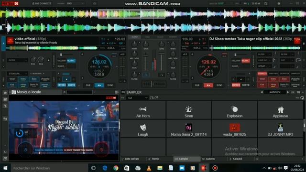Open Google Chrome from the taskbar
Screen dimensions: 306x172
116,168
